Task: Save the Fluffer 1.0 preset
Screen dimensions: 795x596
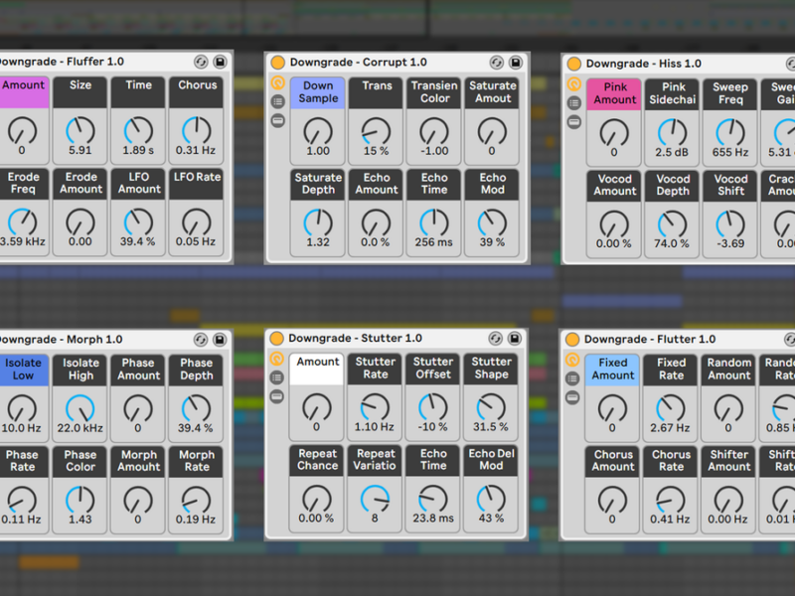Action: (x=220, y=62)
